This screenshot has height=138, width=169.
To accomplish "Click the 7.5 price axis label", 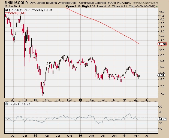I will point(162,87).
